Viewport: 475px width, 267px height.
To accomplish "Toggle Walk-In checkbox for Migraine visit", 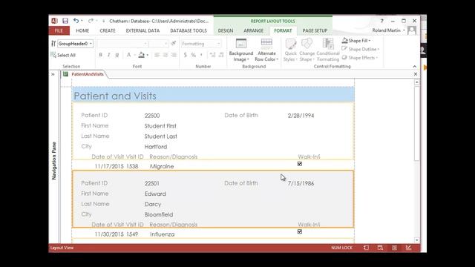I will 300,164.
